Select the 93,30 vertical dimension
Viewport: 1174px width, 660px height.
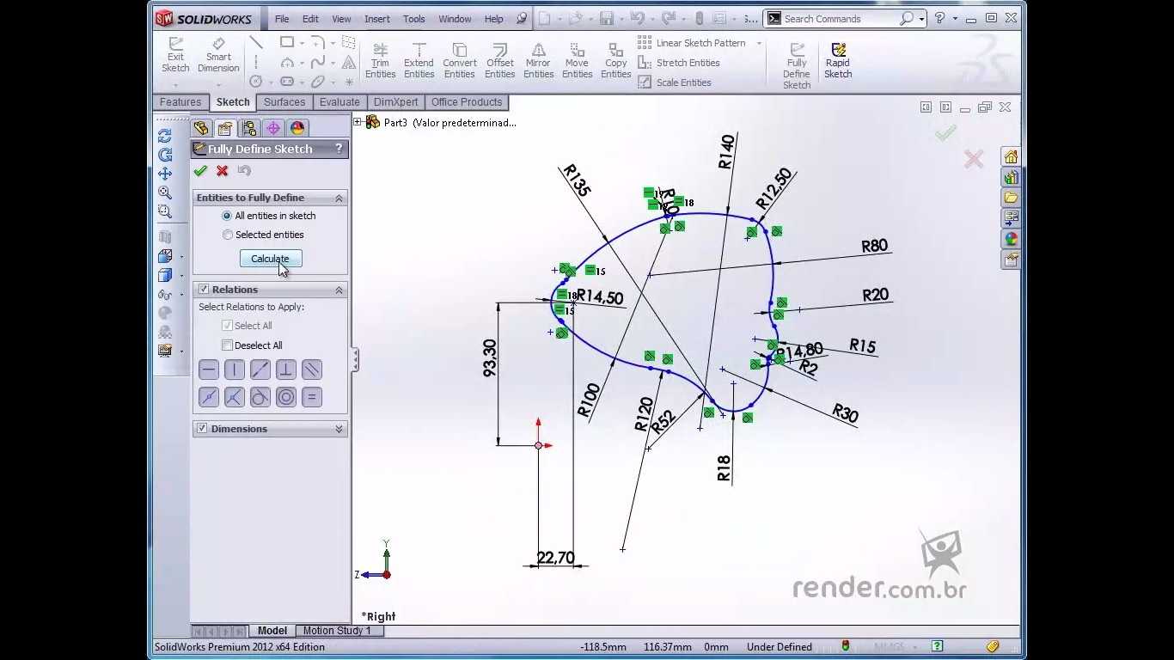point(490,358)
